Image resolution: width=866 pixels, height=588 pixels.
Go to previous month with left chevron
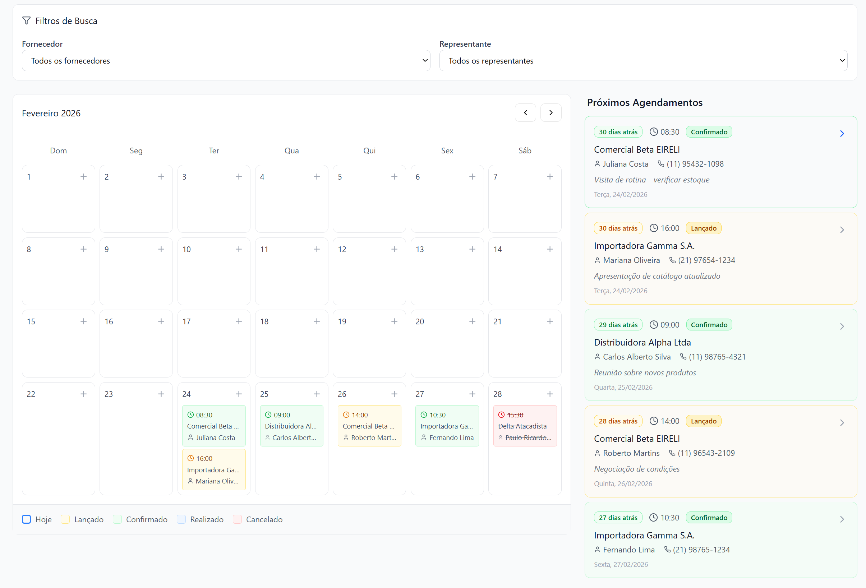[x=525, y=113]
